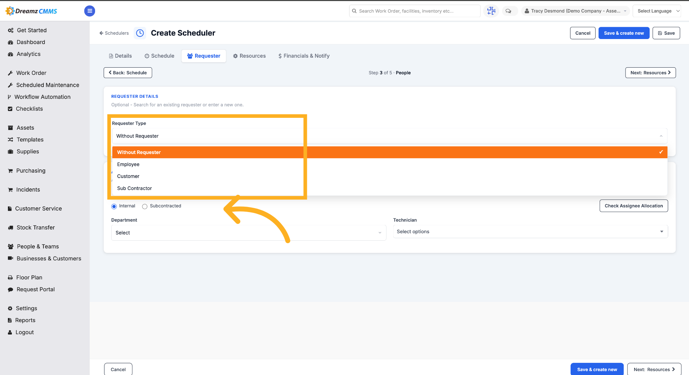Click the Get Started gears icon
689x375 pixels.
[x=11, y=30]
